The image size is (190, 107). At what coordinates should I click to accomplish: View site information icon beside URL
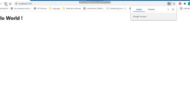point(16,4)
